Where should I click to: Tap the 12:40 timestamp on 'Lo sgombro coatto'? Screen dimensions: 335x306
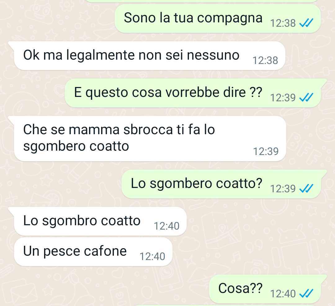click(x=167, y=226)
